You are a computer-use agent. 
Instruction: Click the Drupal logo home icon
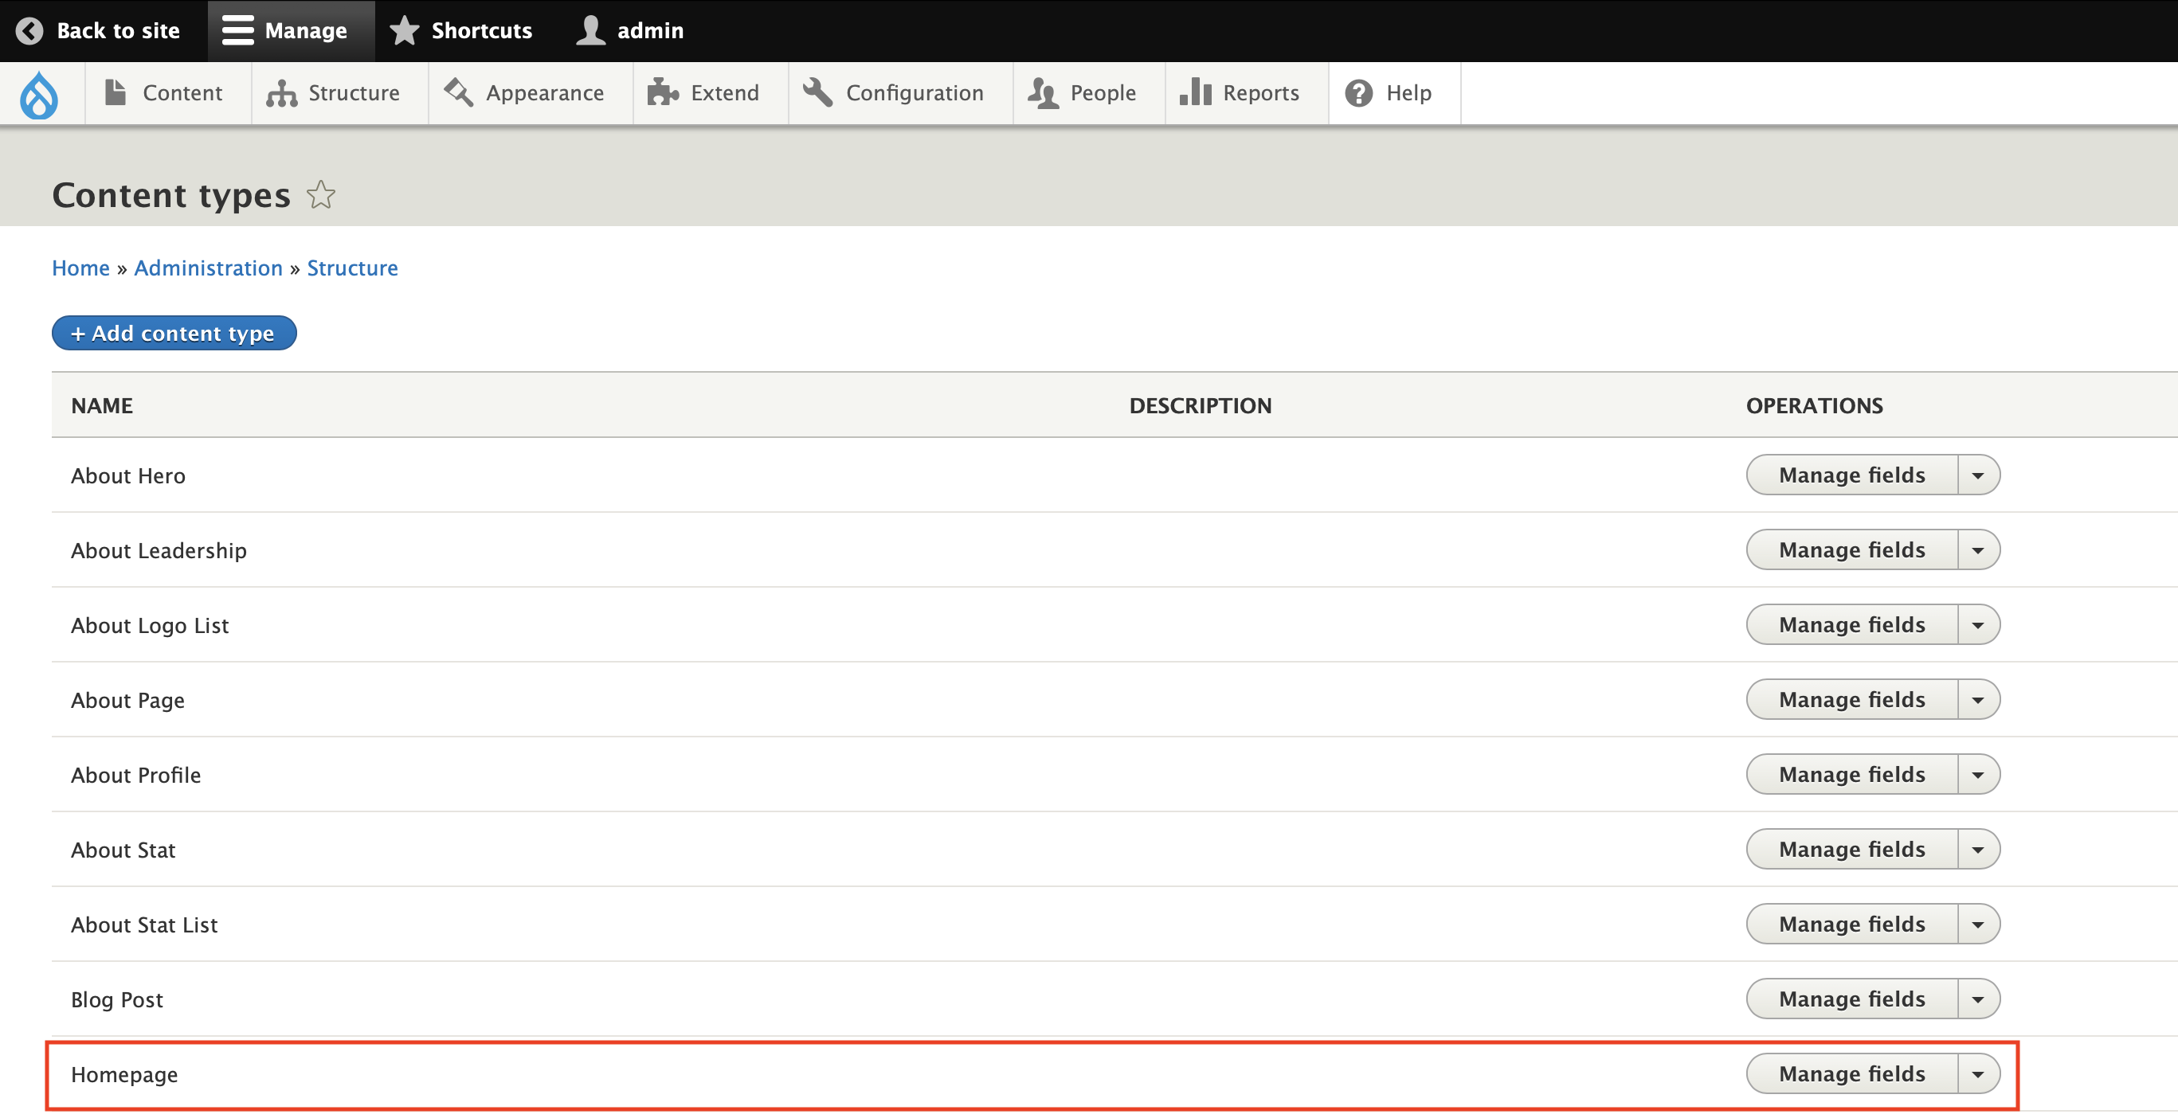click(x=39, y=95)
